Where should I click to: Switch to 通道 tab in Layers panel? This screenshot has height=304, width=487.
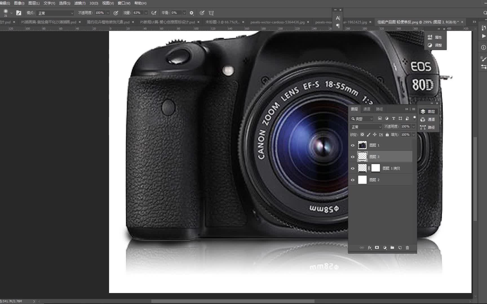click(x=367, y=109)
